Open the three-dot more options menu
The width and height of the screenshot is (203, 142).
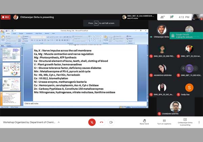coord(199,122)
